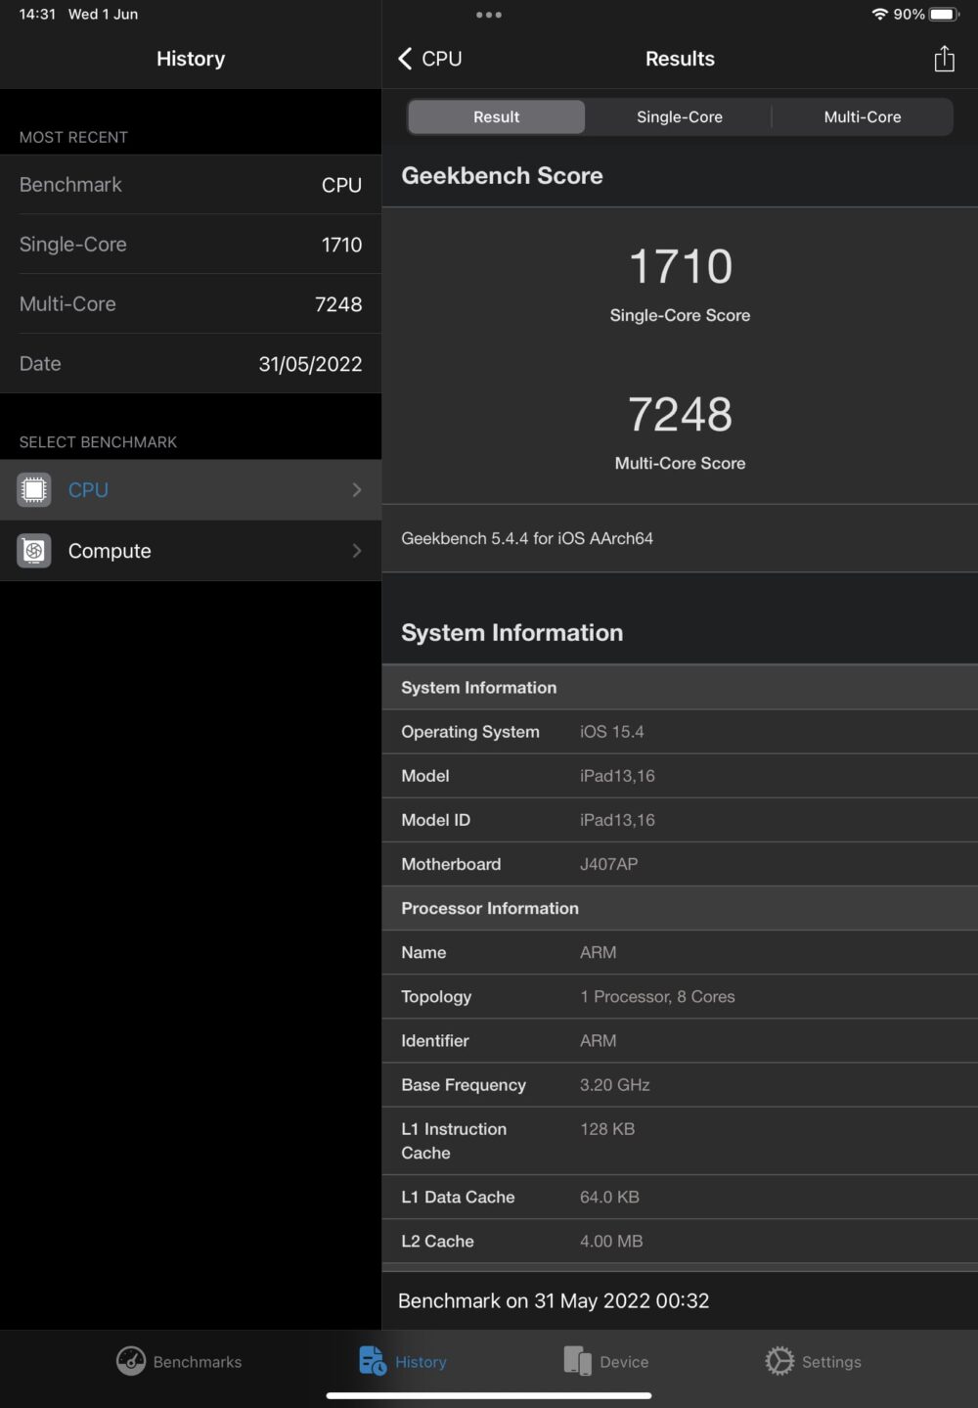Screen dimensions: 978x1408
Task: Tap the Wi-Fi symbol in the status bar
Action: point(882,14)
